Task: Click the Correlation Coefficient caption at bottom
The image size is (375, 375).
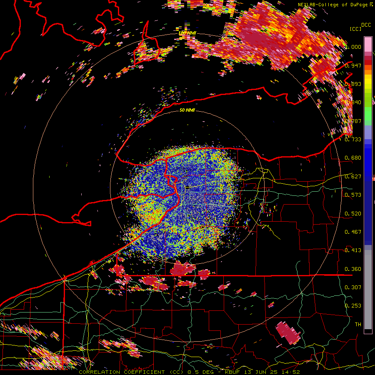Action: [190, 372]
